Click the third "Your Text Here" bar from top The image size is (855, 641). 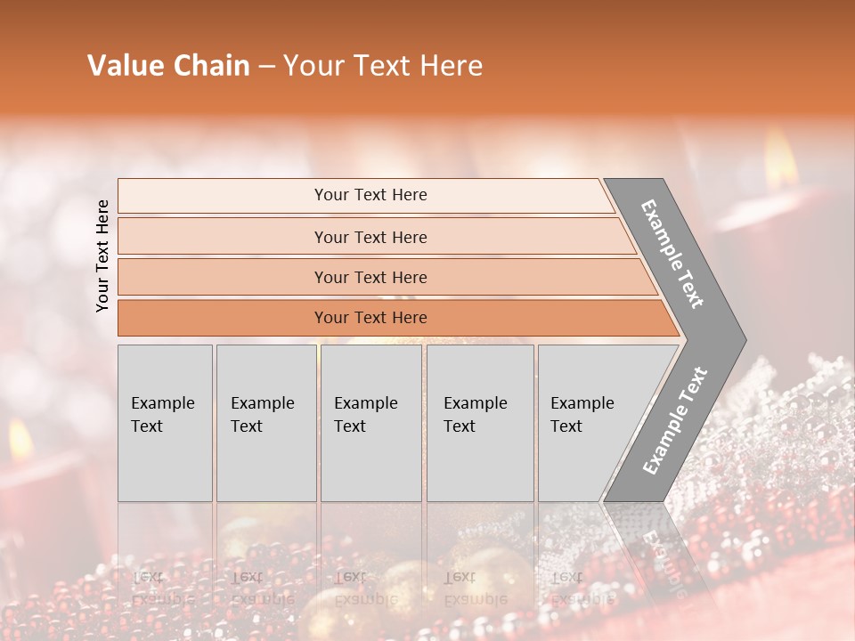click(370, 277)
